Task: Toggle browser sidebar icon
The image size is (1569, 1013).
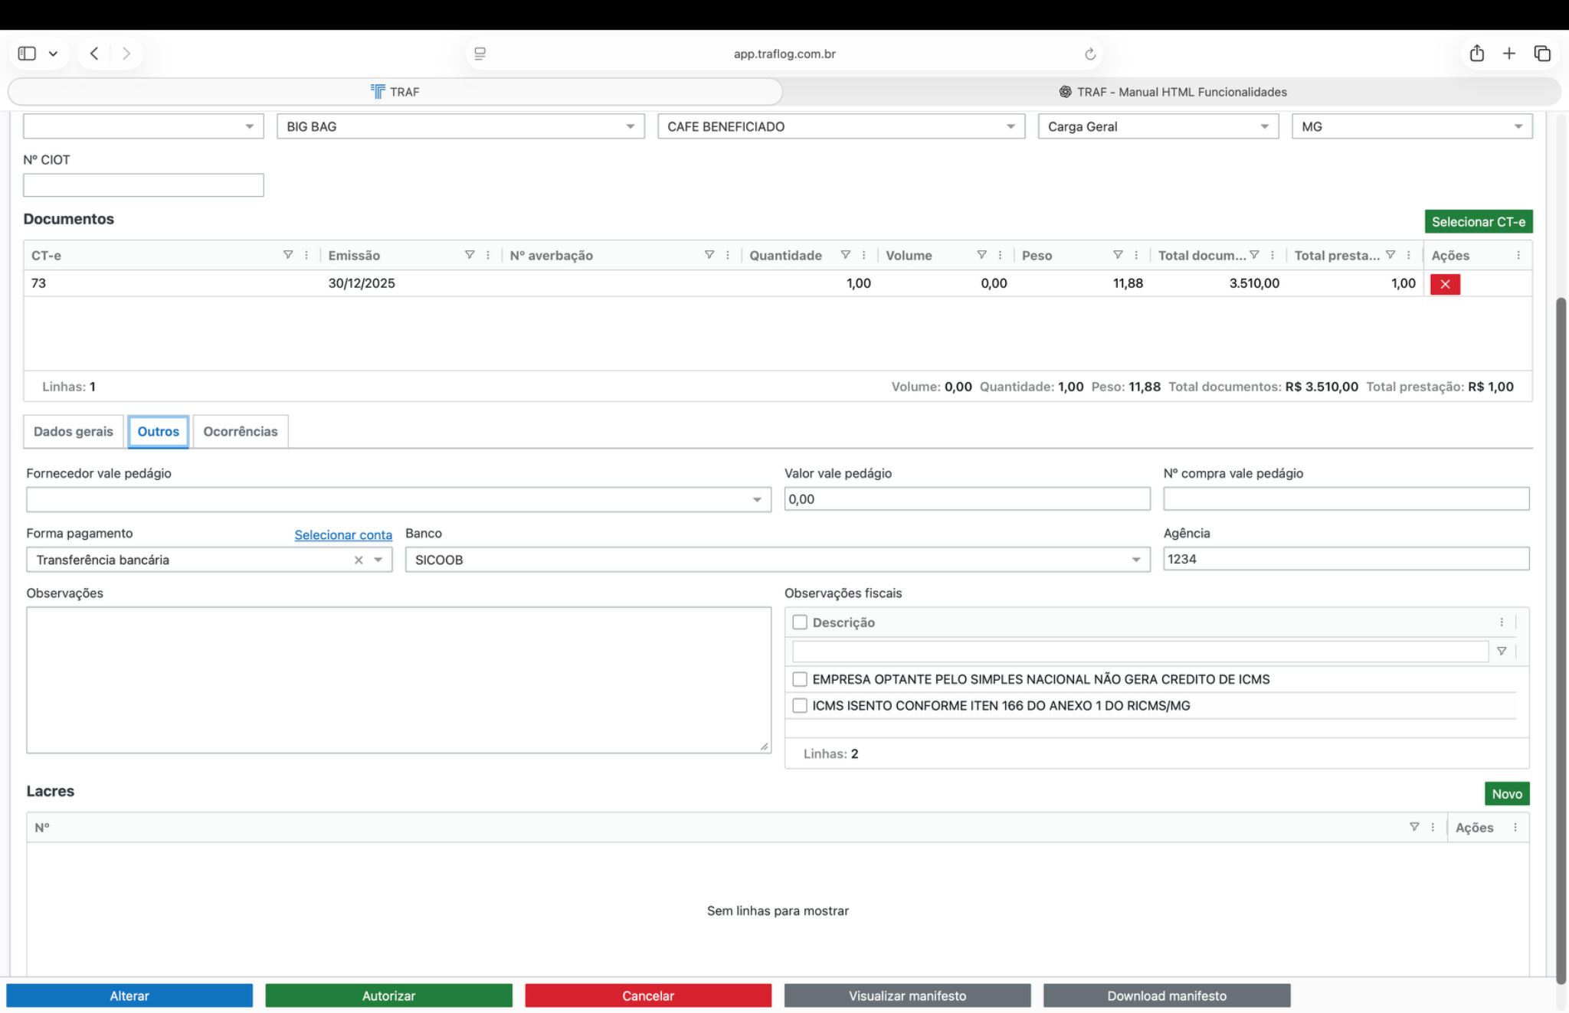Action: 27,54
